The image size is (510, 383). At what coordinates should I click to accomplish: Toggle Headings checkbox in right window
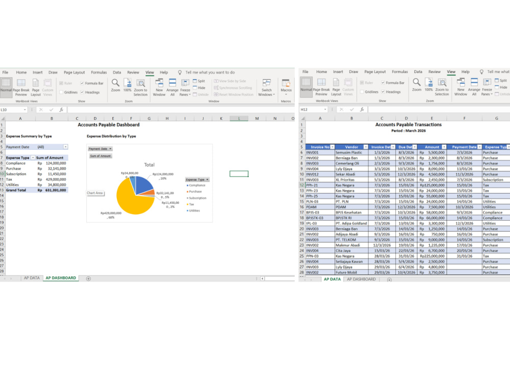tap(383, 92)
